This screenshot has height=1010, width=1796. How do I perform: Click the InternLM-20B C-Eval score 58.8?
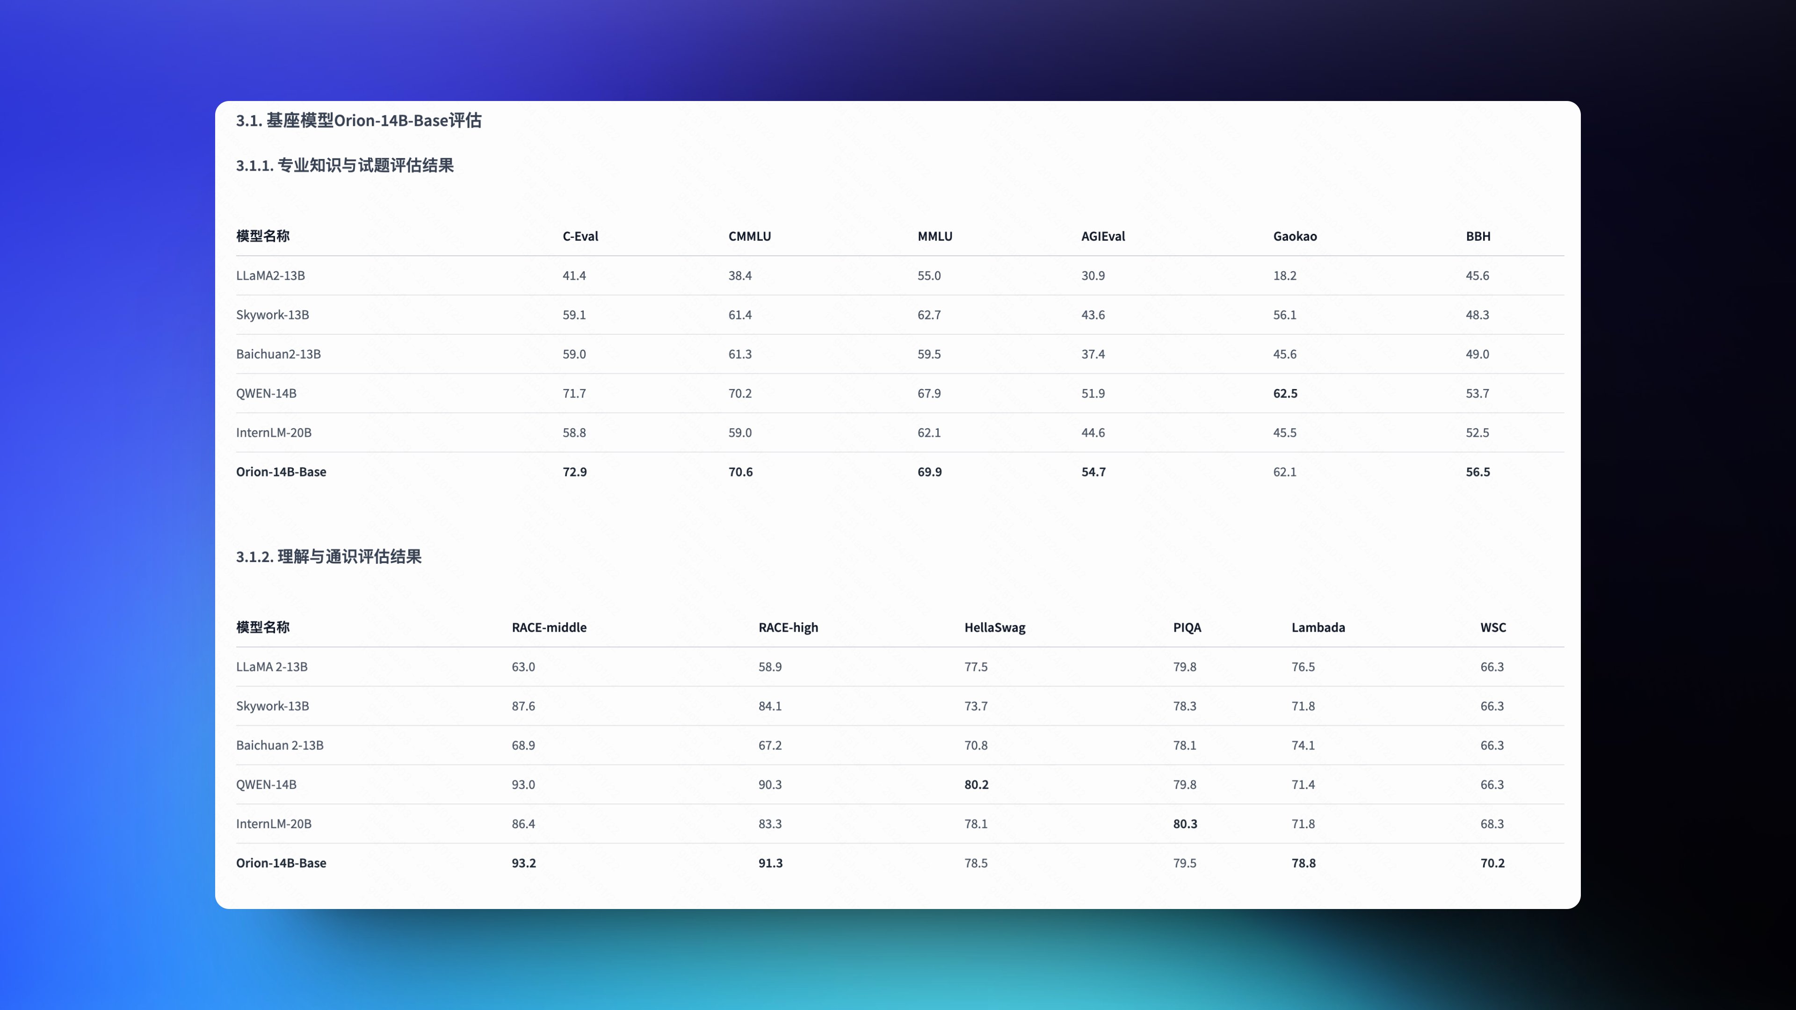click(574, 433)
